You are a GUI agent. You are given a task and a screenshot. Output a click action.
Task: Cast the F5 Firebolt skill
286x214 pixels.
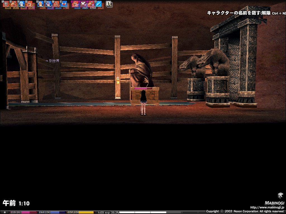pos(40,4)
